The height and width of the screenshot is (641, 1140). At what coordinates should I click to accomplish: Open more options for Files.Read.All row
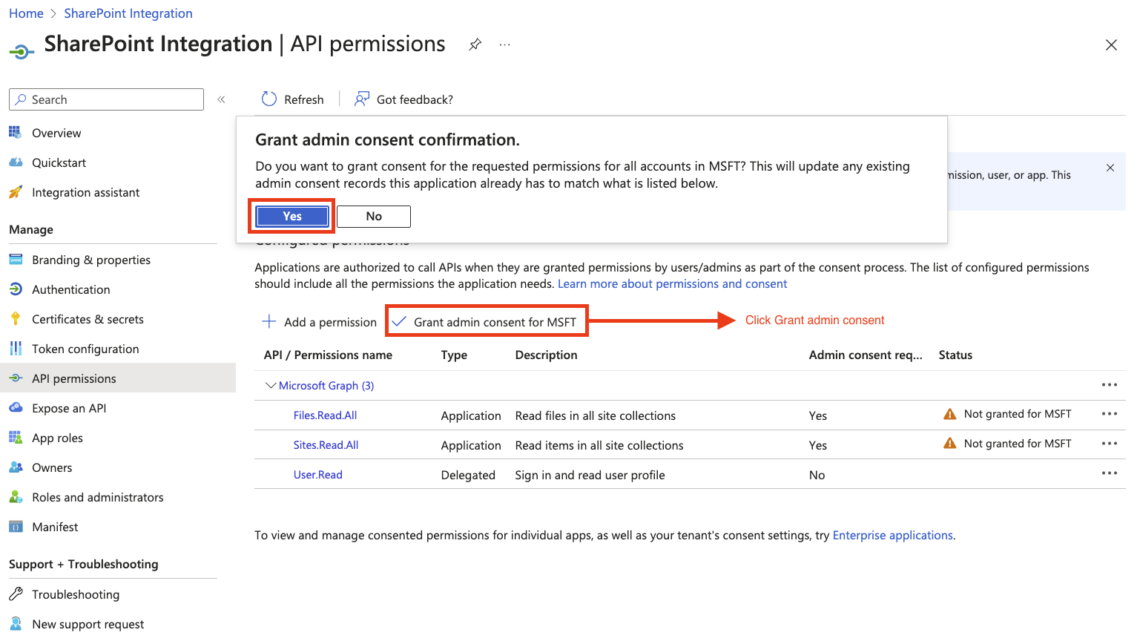(x=1110, y=413)
